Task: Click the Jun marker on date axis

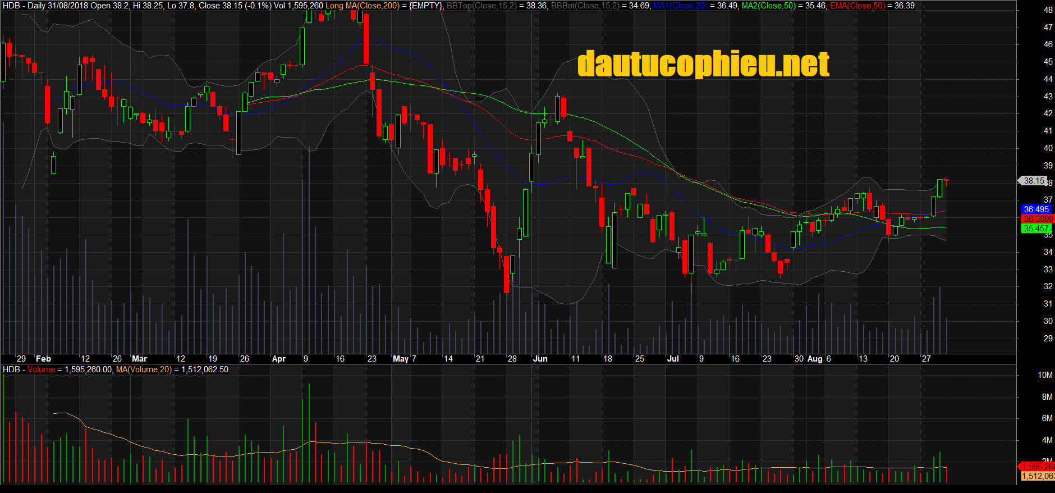Action: [540, 359]
